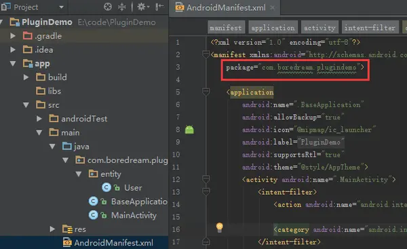Click line number 1 in the gutter

point(178,42)
